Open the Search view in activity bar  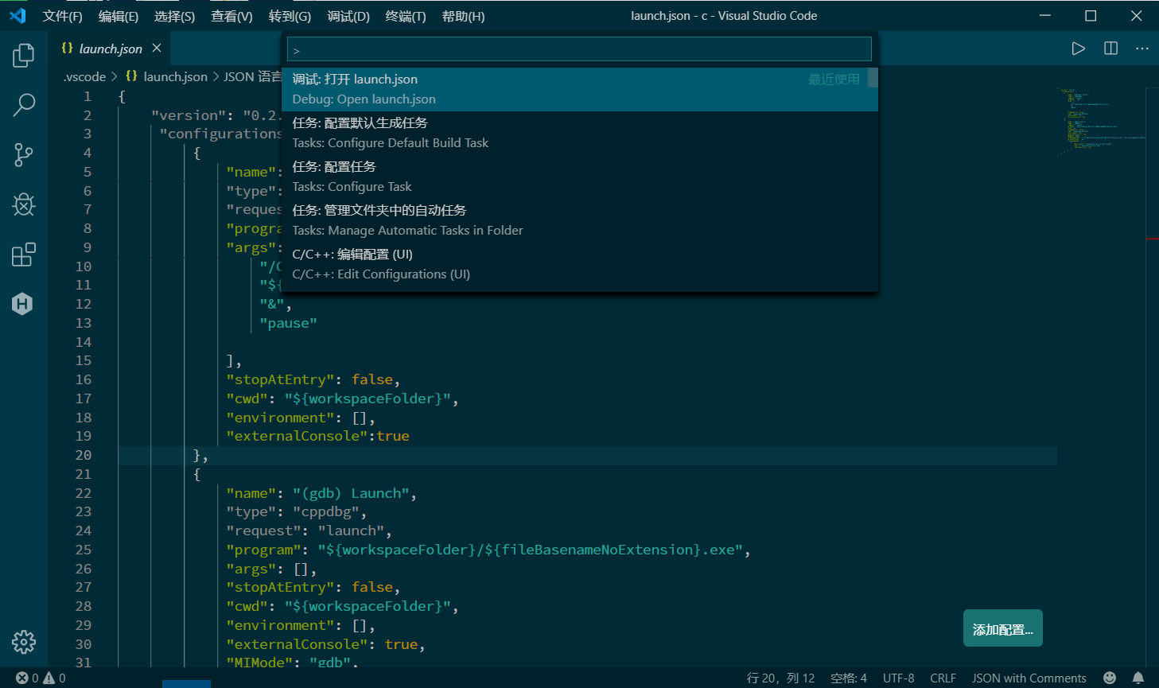[x=24, y=105]
